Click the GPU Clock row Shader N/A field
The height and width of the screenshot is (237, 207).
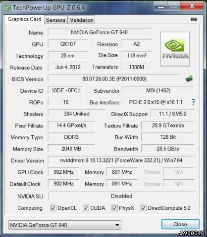pos(179,172)
